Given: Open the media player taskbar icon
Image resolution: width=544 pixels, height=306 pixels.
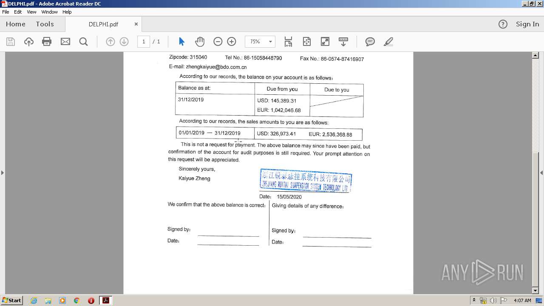Looking at the screenshot, I should click(x=62, y=300).
